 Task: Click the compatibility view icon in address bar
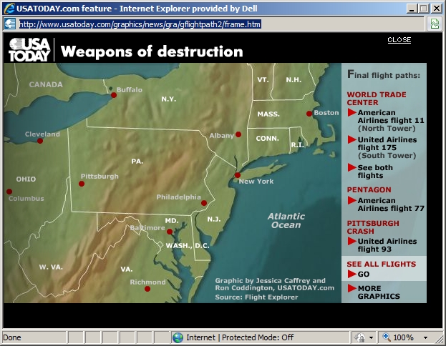[435, 24]
